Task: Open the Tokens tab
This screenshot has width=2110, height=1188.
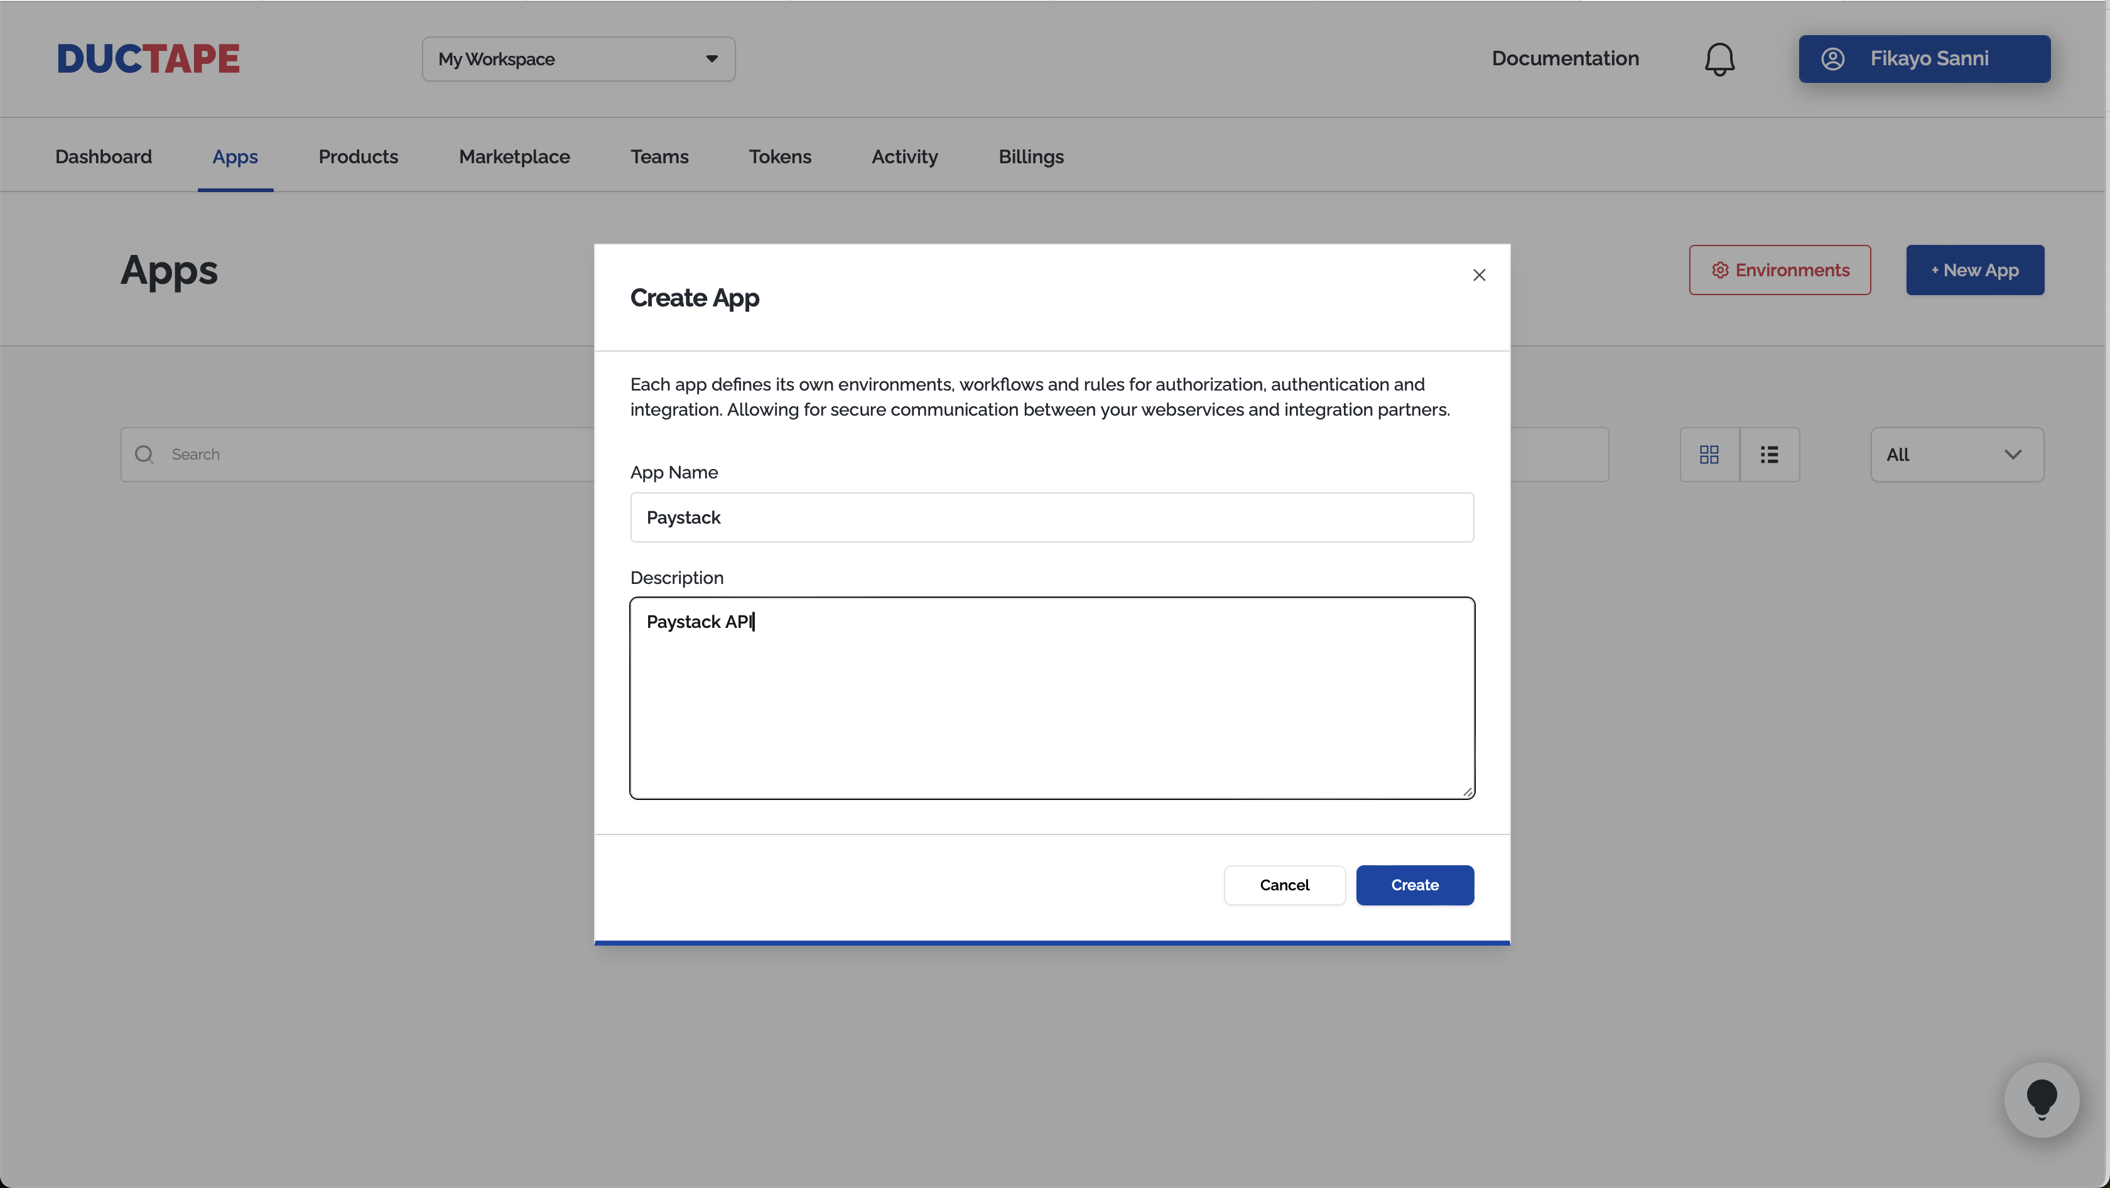Action: tap(780, 156)
